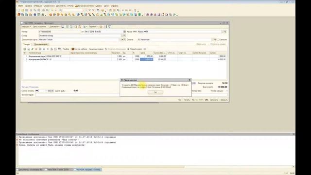Open Оплата record with magnifier icon
Screen dimensions: 311x175
click(215, 40)
